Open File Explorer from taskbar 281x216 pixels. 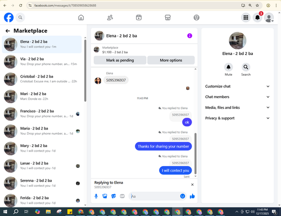tap(48, 212)
